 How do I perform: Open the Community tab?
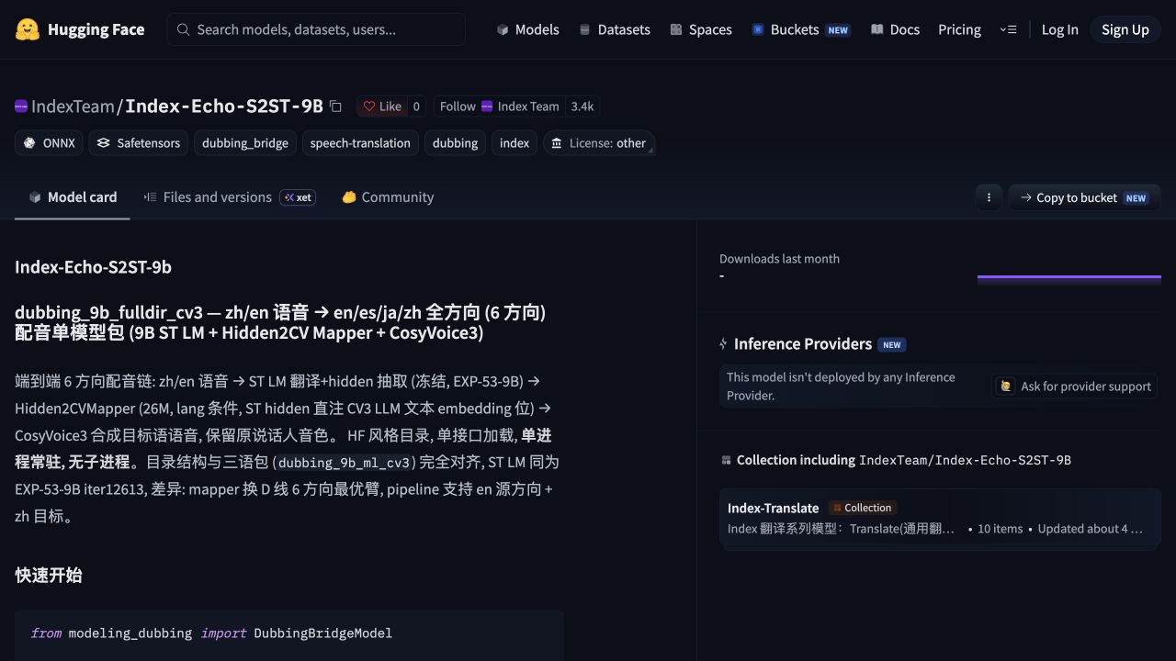pos(388,197)
